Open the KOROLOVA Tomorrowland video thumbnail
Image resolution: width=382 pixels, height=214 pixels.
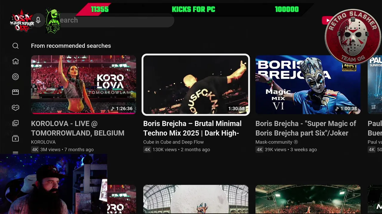84,84
